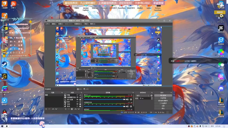Toggle visibility eye of the 图片 source
The height and width of the screenshot is (128, 228).
[x=77, y=102]
